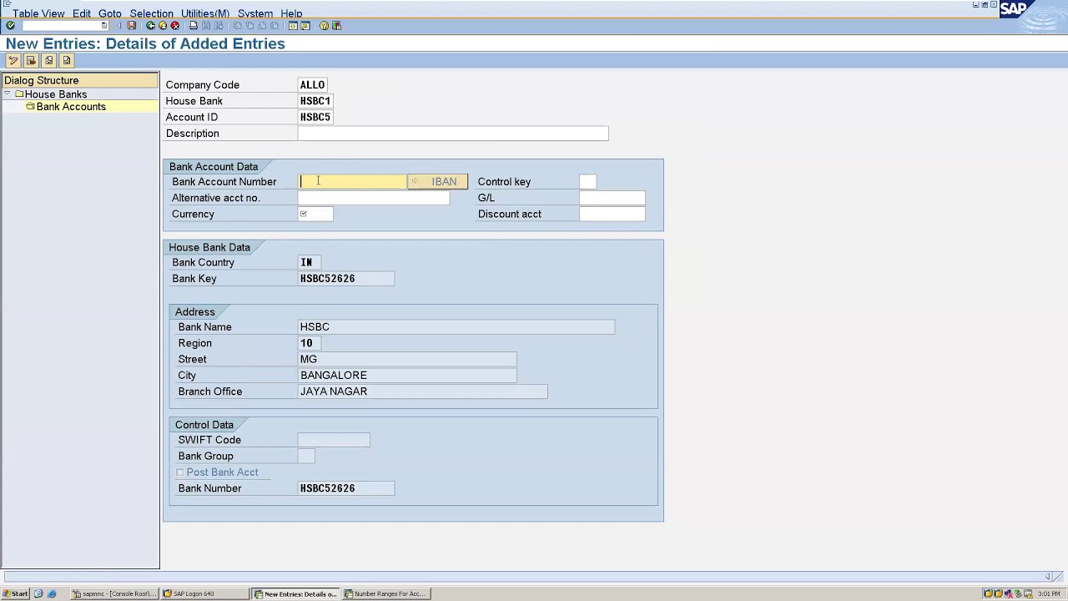Click the yellow Help question mark icon
Viewport: 1068px width, 601px height.
[x=324, y=26]
